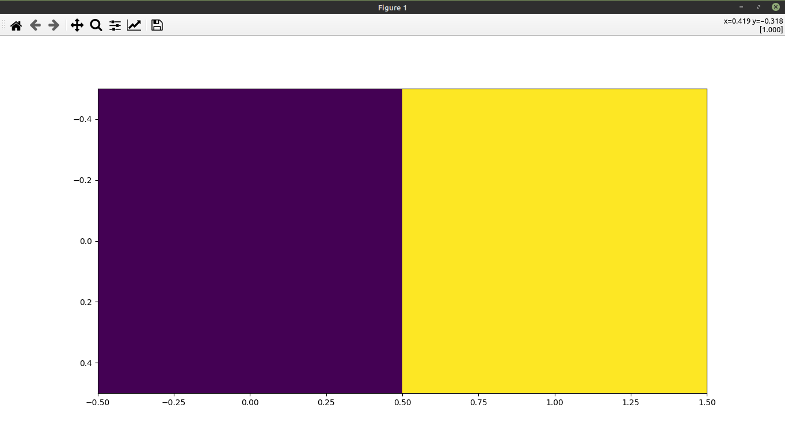Open the figure options editor
Viewport: 785px width, 438px height.
click(134, 25)
